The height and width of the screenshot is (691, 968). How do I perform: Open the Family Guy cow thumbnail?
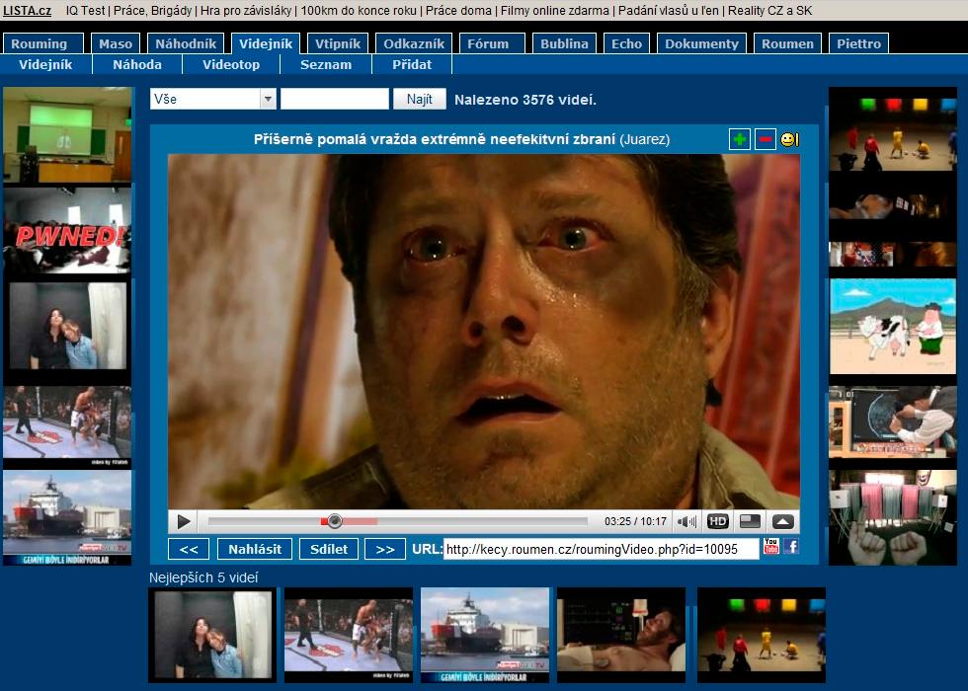(x=893, y=326)
